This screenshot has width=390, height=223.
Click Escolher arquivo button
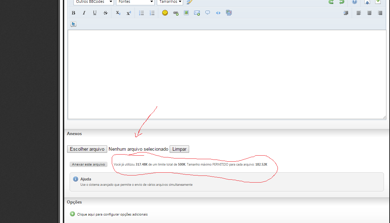pos(87,149)
